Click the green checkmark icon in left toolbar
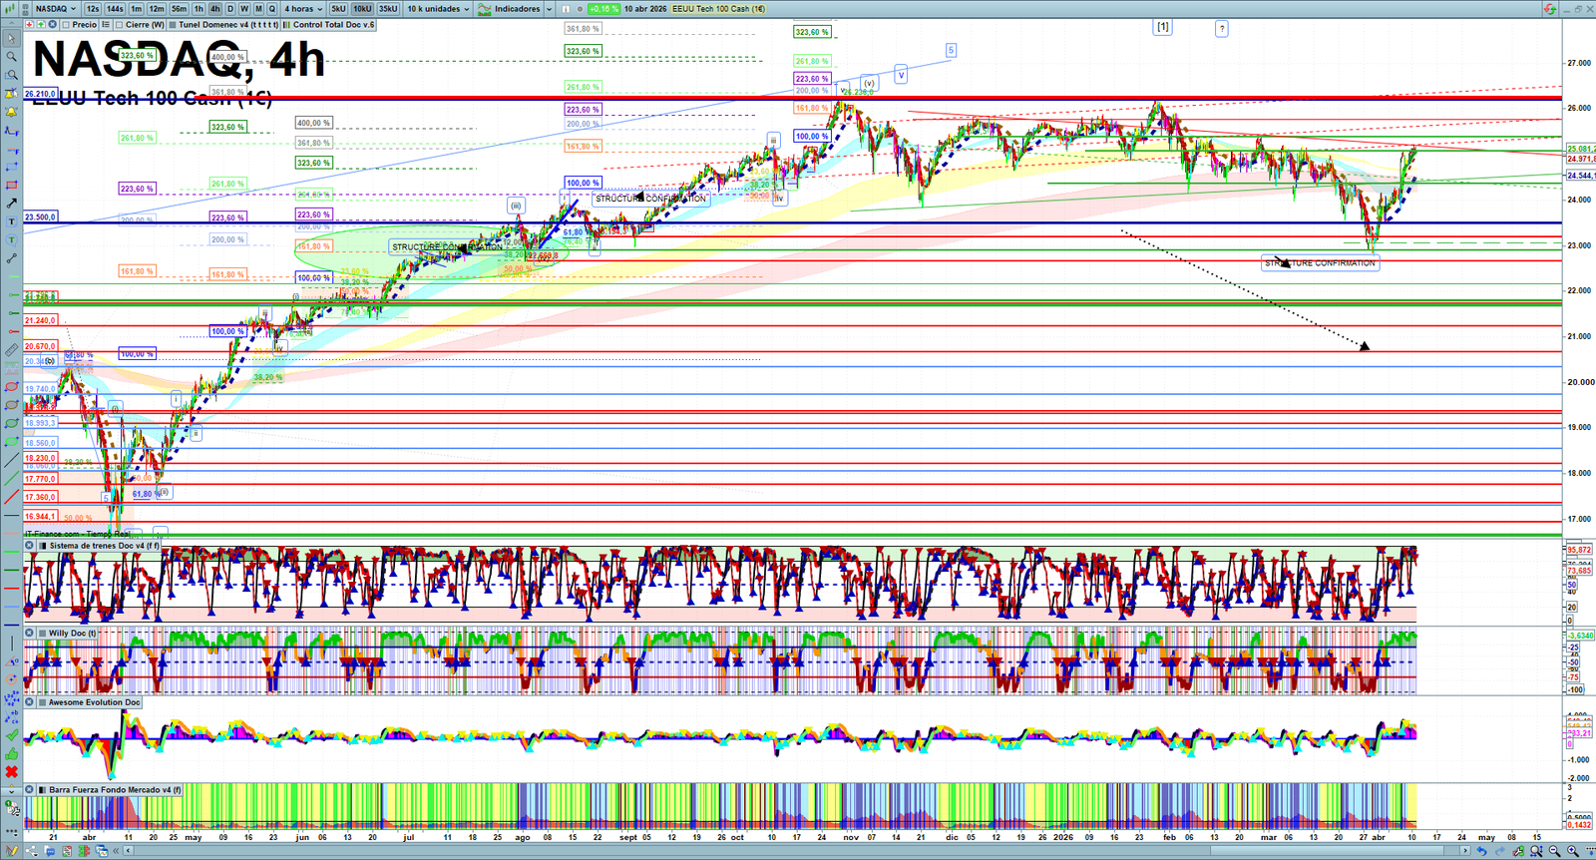This screenshot has height=860, width=1596. pos(11,735)
